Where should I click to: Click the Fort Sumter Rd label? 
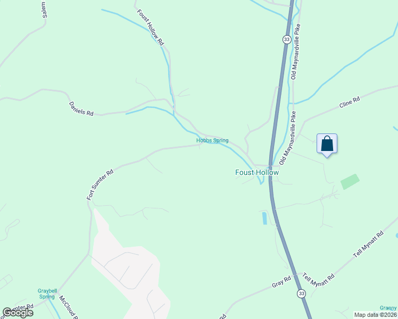point(99,184)
